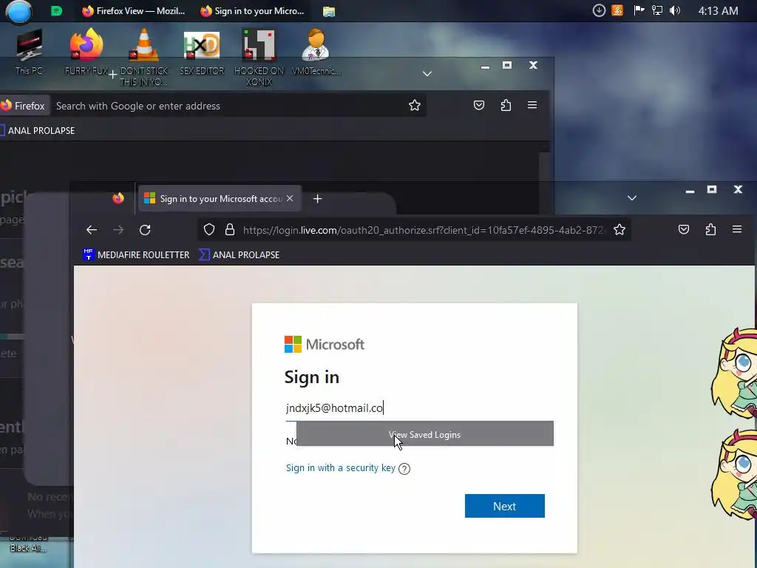The height and width of the screenshot is (568, 757).
Task: Open file explorer taskbar icon
Action: 329,12
